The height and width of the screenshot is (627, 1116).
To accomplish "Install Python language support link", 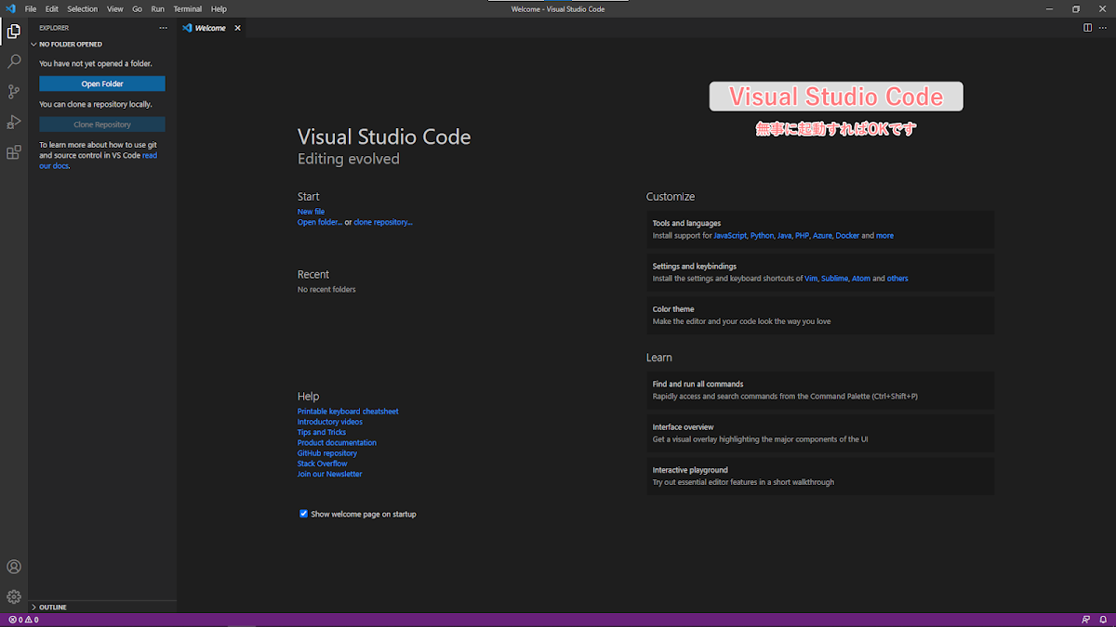I will point(762,236).
